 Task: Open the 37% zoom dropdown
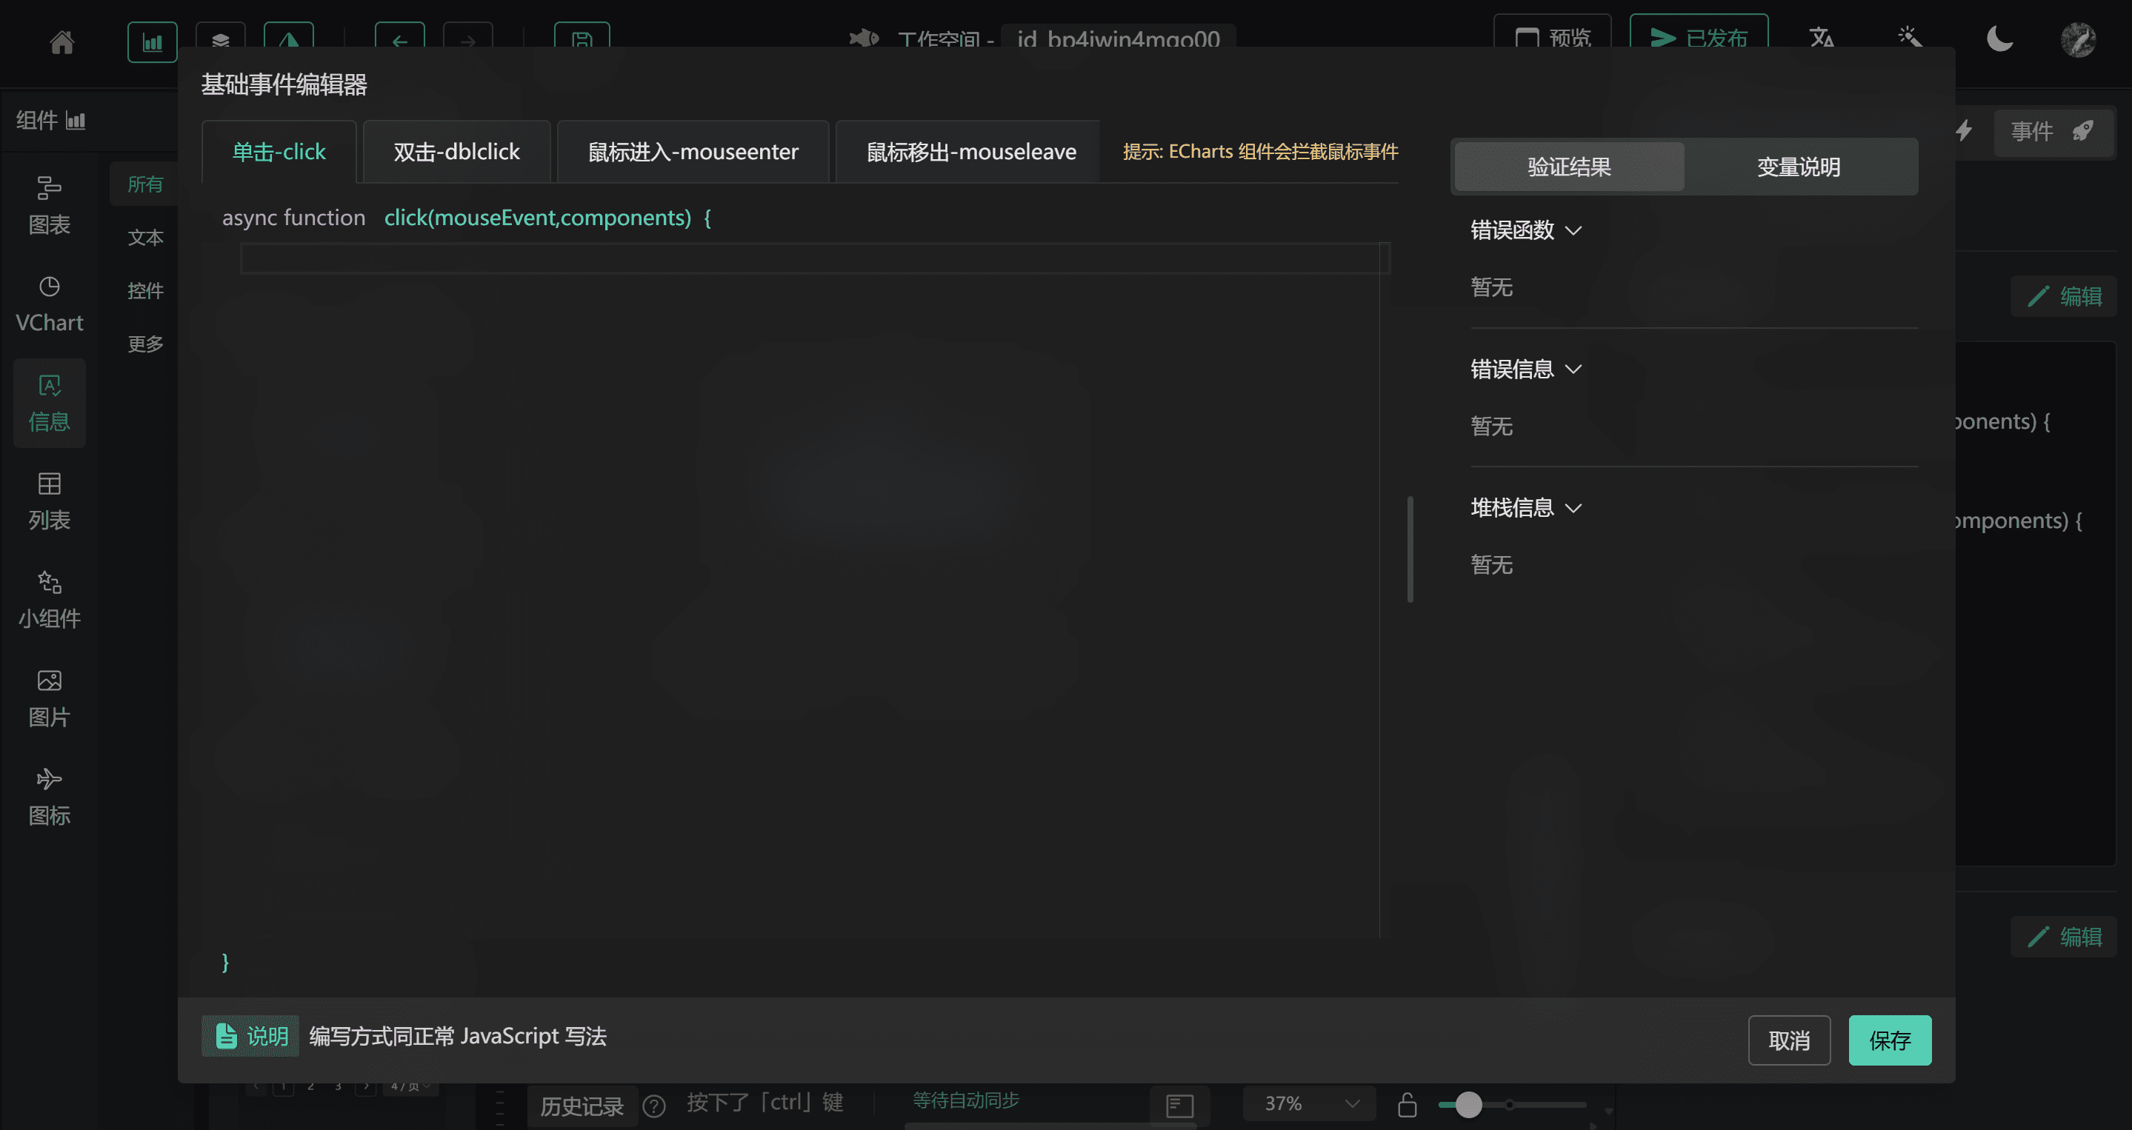pyautogui.click(x=1309, y=1103)
